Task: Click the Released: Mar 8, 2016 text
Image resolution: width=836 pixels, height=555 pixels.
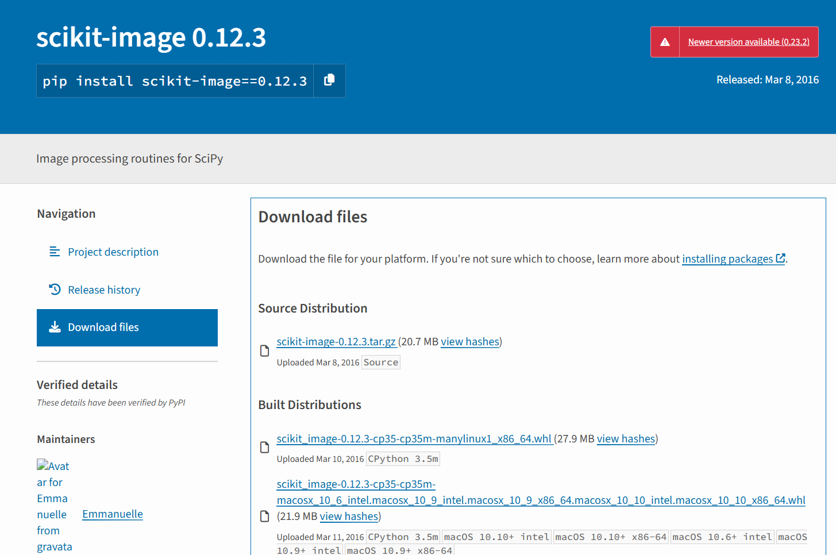Action: pos(768,80)
